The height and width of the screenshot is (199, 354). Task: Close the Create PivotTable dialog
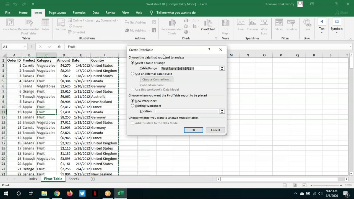[221, 50]
